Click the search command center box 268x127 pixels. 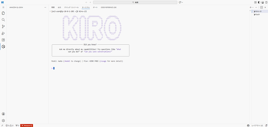135,2
